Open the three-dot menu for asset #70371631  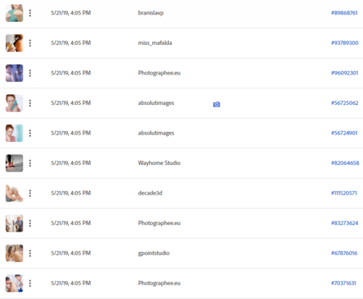coord(30,283)
